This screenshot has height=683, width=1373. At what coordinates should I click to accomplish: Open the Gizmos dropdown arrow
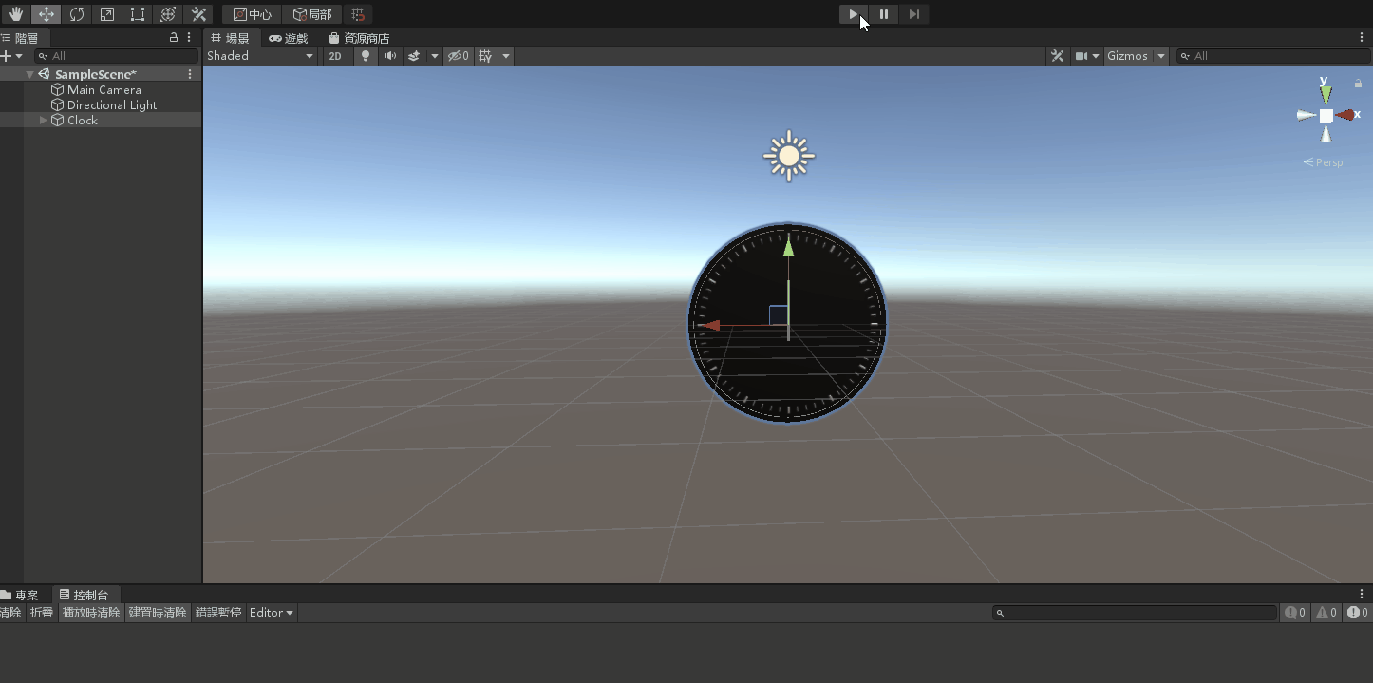click(x=1160, y=56)
